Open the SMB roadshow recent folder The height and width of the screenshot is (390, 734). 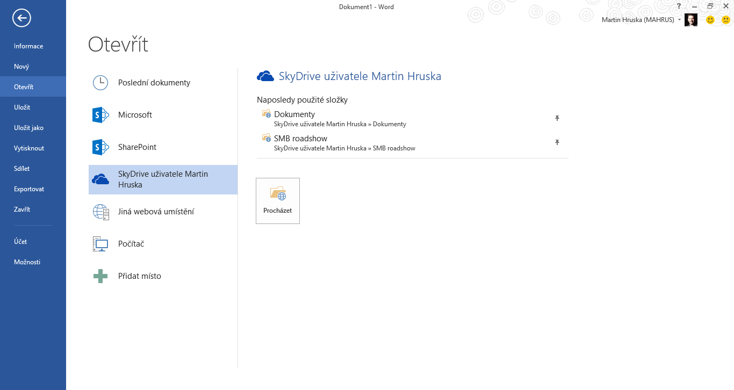tap(300, 139)
